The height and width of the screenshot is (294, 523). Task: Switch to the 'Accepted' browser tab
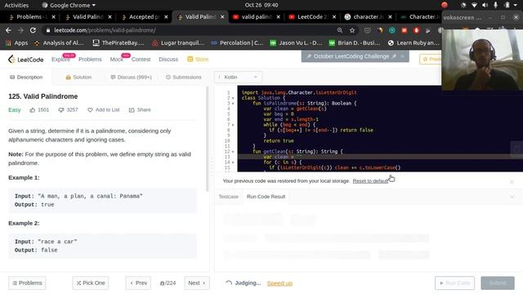(145, 16)
